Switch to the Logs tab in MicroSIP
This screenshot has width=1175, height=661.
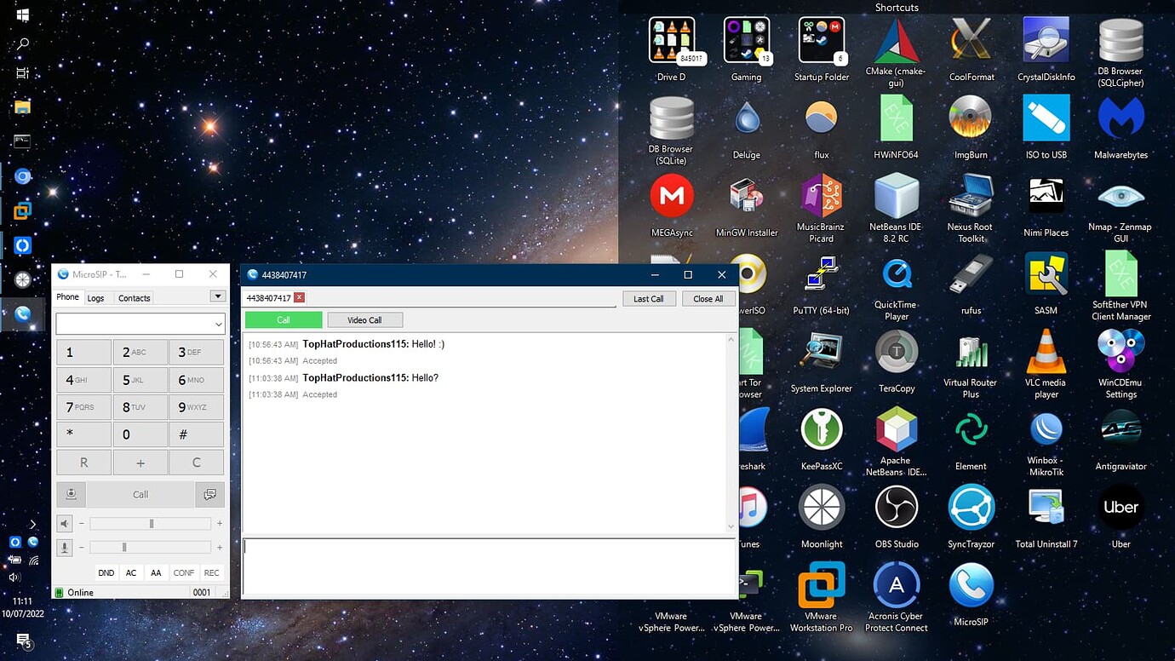(95, 298)
